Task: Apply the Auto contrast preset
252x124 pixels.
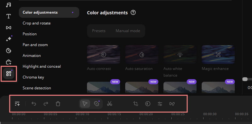Action: tap(104, 55)
